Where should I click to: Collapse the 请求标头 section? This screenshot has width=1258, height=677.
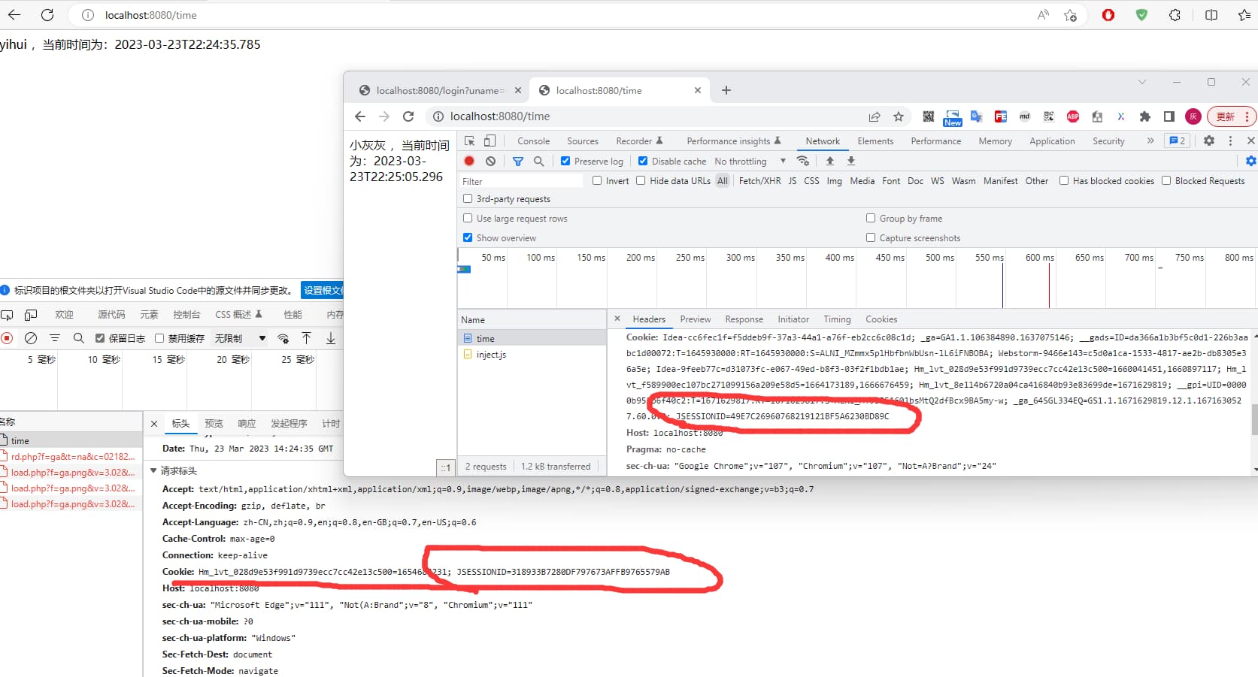click(154, 470)
